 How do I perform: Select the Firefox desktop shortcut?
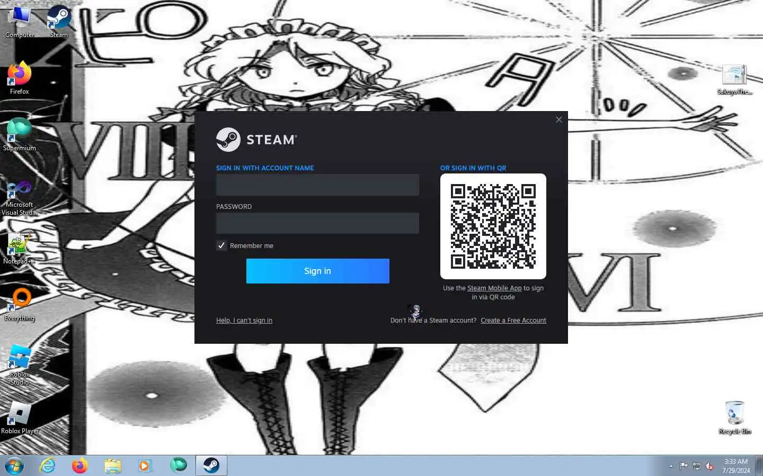click(20, 78)
